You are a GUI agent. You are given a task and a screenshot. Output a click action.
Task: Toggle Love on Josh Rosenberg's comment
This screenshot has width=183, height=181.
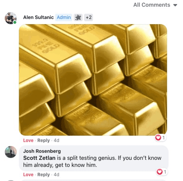pyautogui.click(x=28, y=175)
